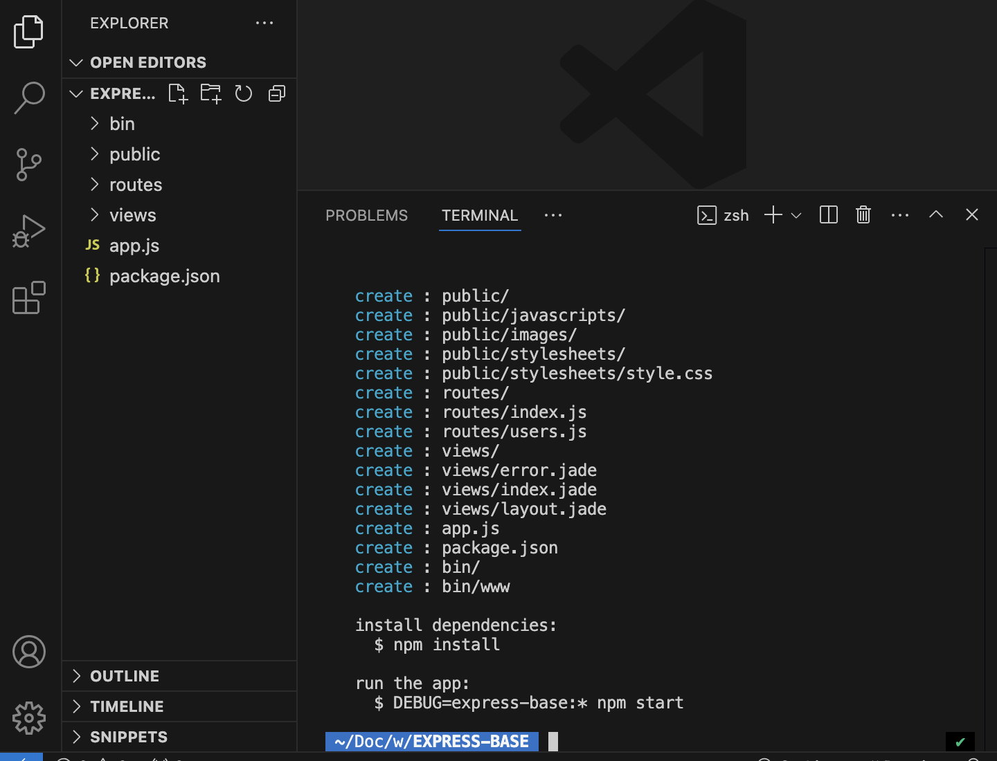Expand the Snippets section
Image resolution: width=997 pixels, height=761 pixels.
click(x=180, y=737)
